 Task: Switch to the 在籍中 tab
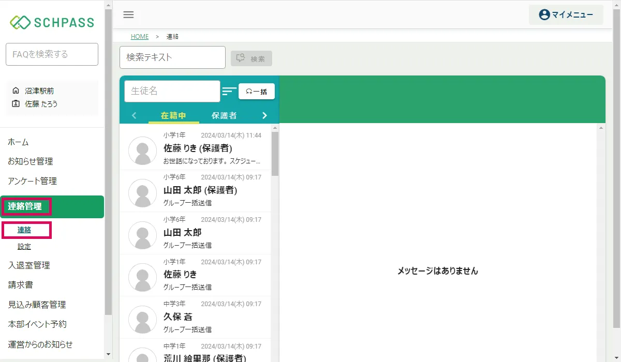[x=173, y=116]
